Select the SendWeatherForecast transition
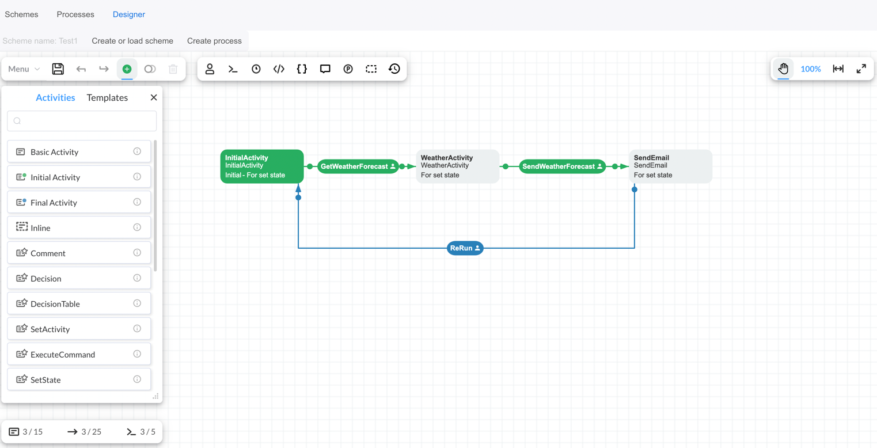 pos(562,166)
